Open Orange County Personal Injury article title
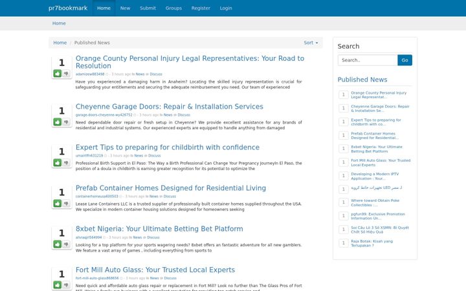 (190, 62)
